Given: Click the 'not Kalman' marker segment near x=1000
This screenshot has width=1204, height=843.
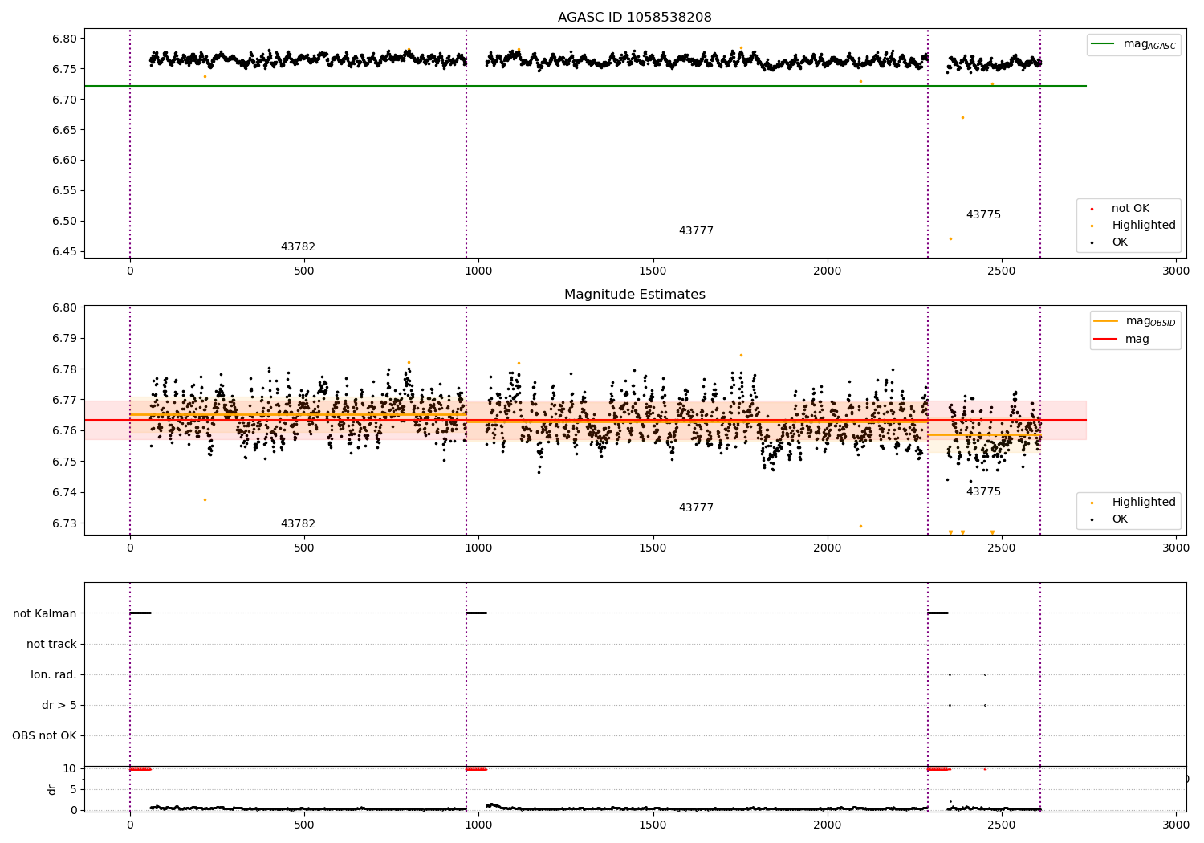Looking at the screenshot, I should click(476, 613).
